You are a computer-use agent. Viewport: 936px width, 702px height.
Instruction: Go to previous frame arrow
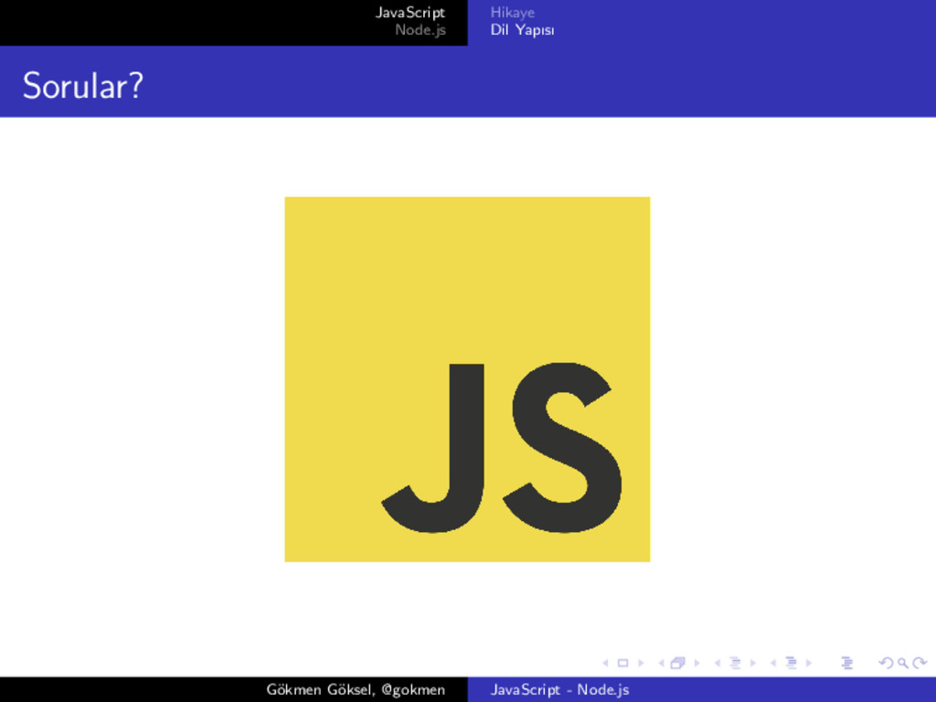coord(661,663)
